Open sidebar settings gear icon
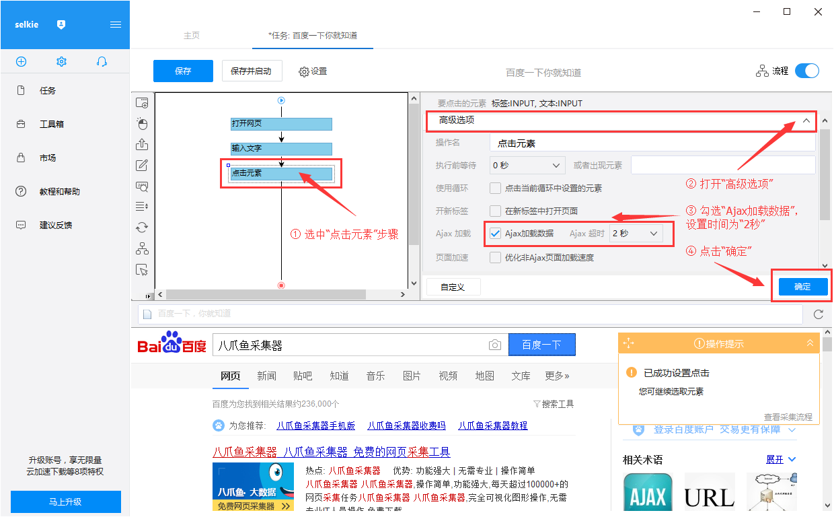 click(61, 61)
